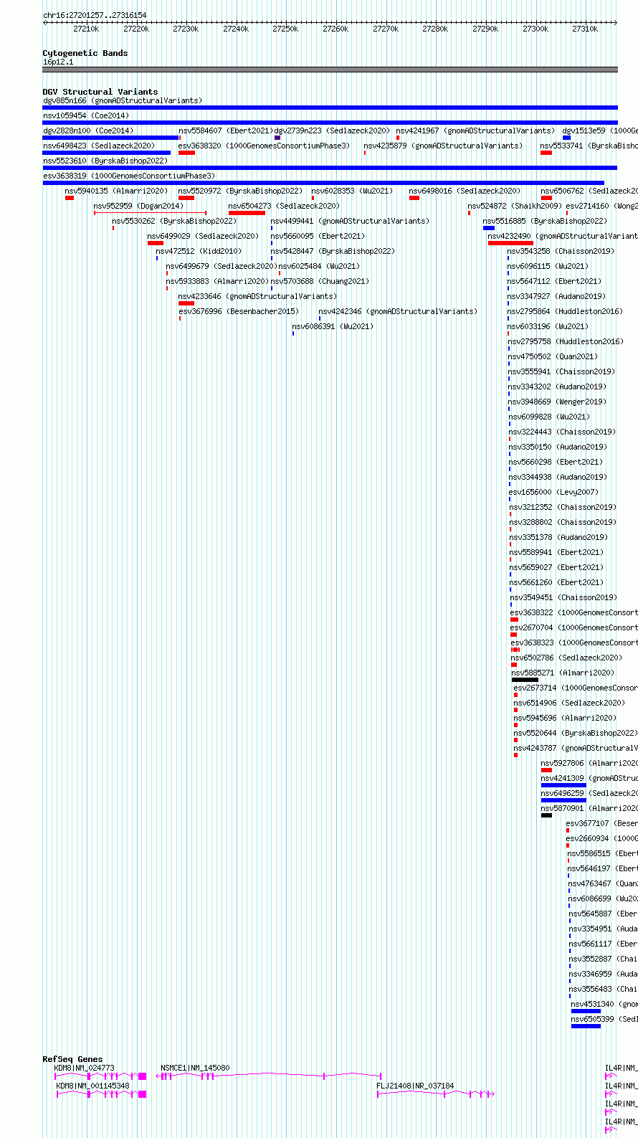The width and height of the screenshot is (638, 1138).
Task: Open variant nsv6499029 (Sedlazeck2020)
Action: [204, 236]
